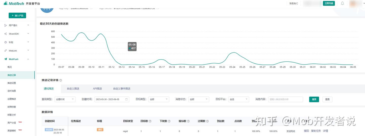Viewport: 365px width, 136px height.
Task: Click the 创建时间 column header
Action: (50, 121)
